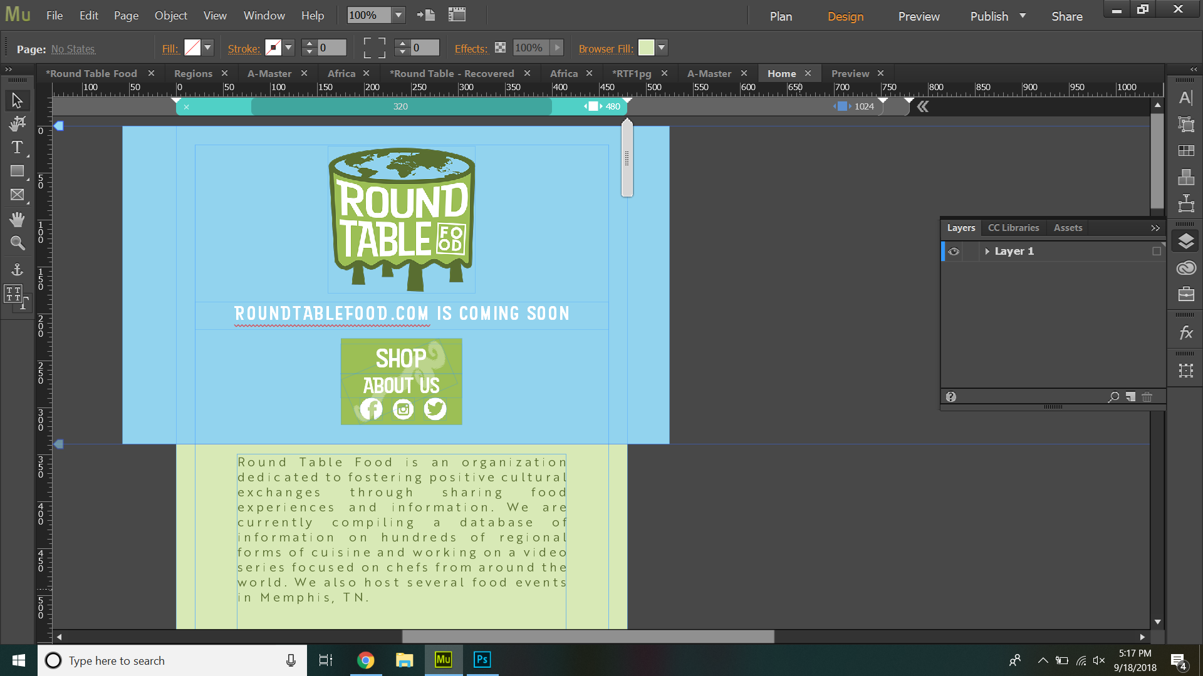The width and height of the screenshot is (1203, 676).
Task: Switch to the CC Libraries tab
Action: pos(1013,228)
